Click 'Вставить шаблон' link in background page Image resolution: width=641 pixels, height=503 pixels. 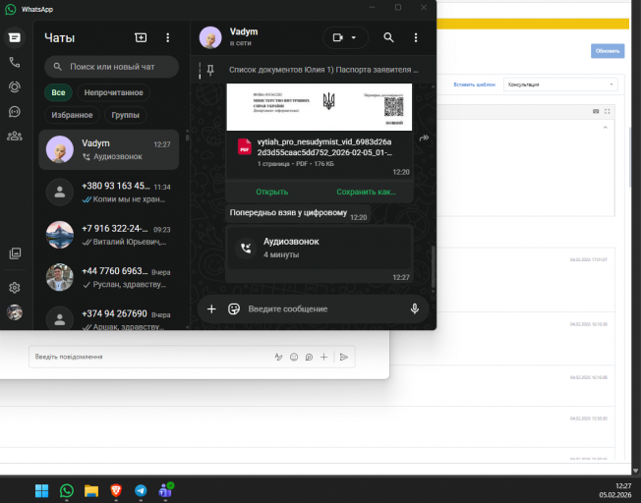coord(474,84)
